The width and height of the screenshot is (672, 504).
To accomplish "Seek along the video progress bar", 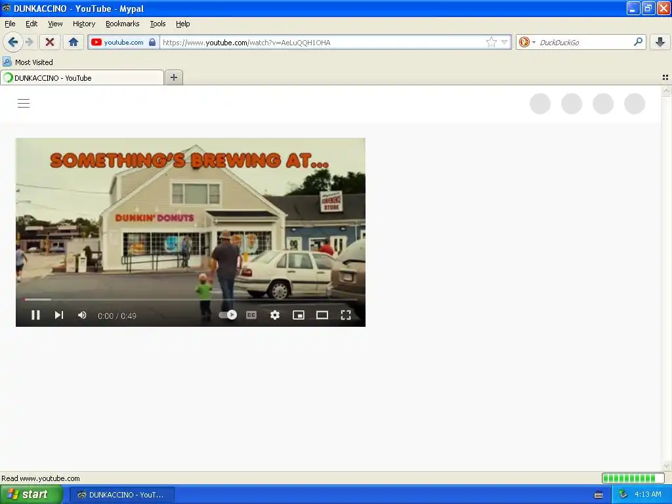I will tap(190, 299).
